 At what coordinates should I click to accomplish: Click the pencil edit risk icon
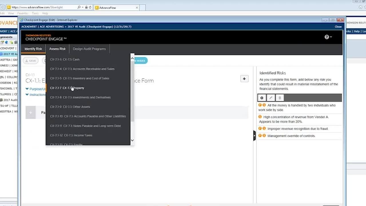(271, 98)
